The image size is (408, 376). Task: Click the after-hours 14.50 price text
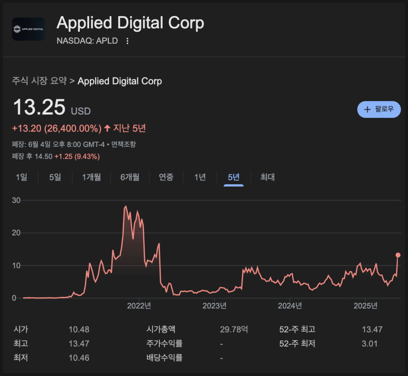pyautogui.click(x=44, y=156)
